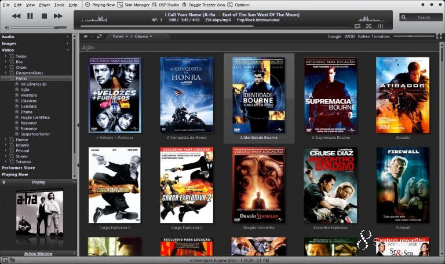Expand the Humor tree node
445x264 pixels.
(6, 140)
